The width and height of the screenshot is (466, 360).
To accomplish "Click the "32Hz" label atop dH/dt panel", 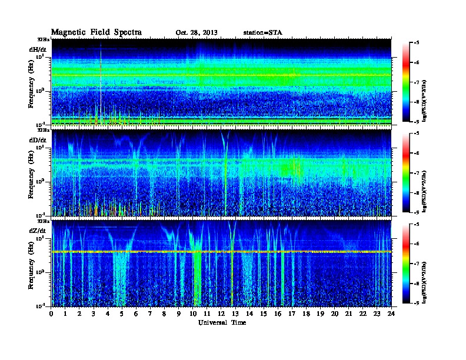I will click(x=44, y=39).
